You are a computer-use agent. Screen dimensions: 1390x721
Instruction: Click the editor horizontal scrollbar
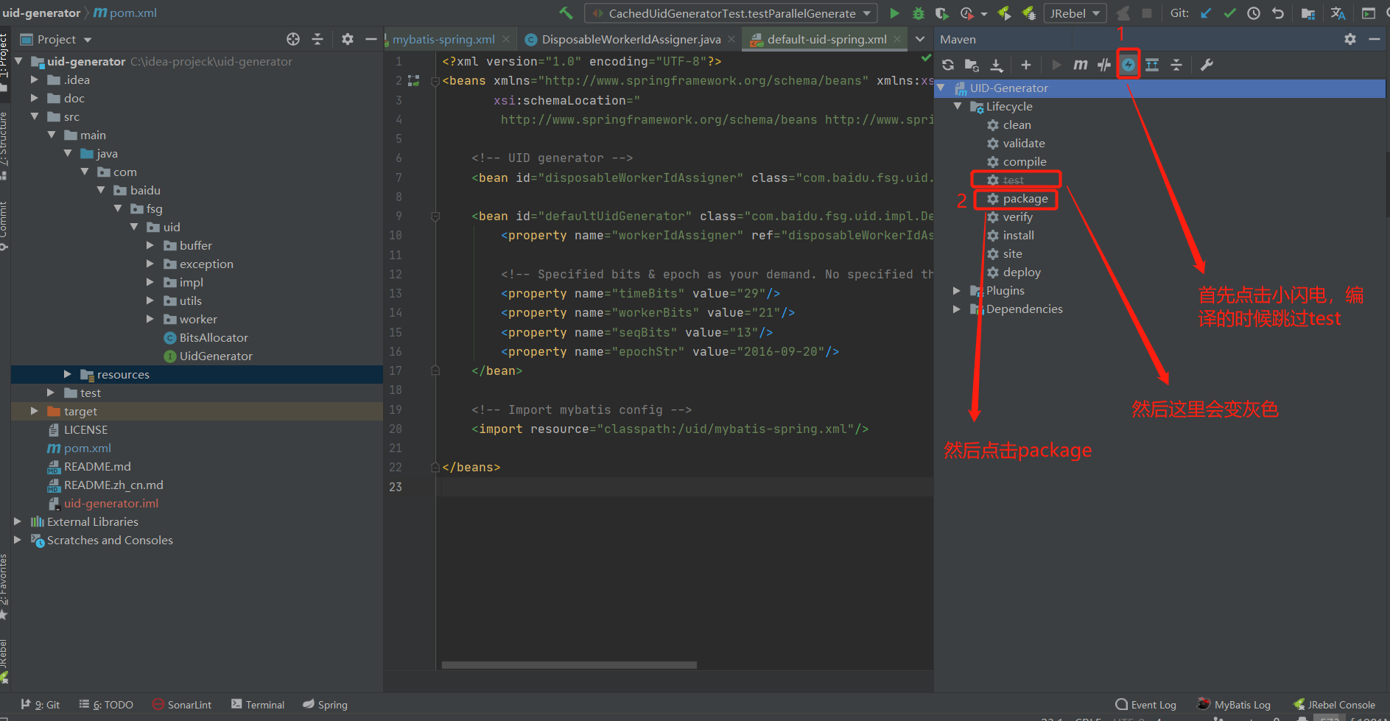click(569, 665)
